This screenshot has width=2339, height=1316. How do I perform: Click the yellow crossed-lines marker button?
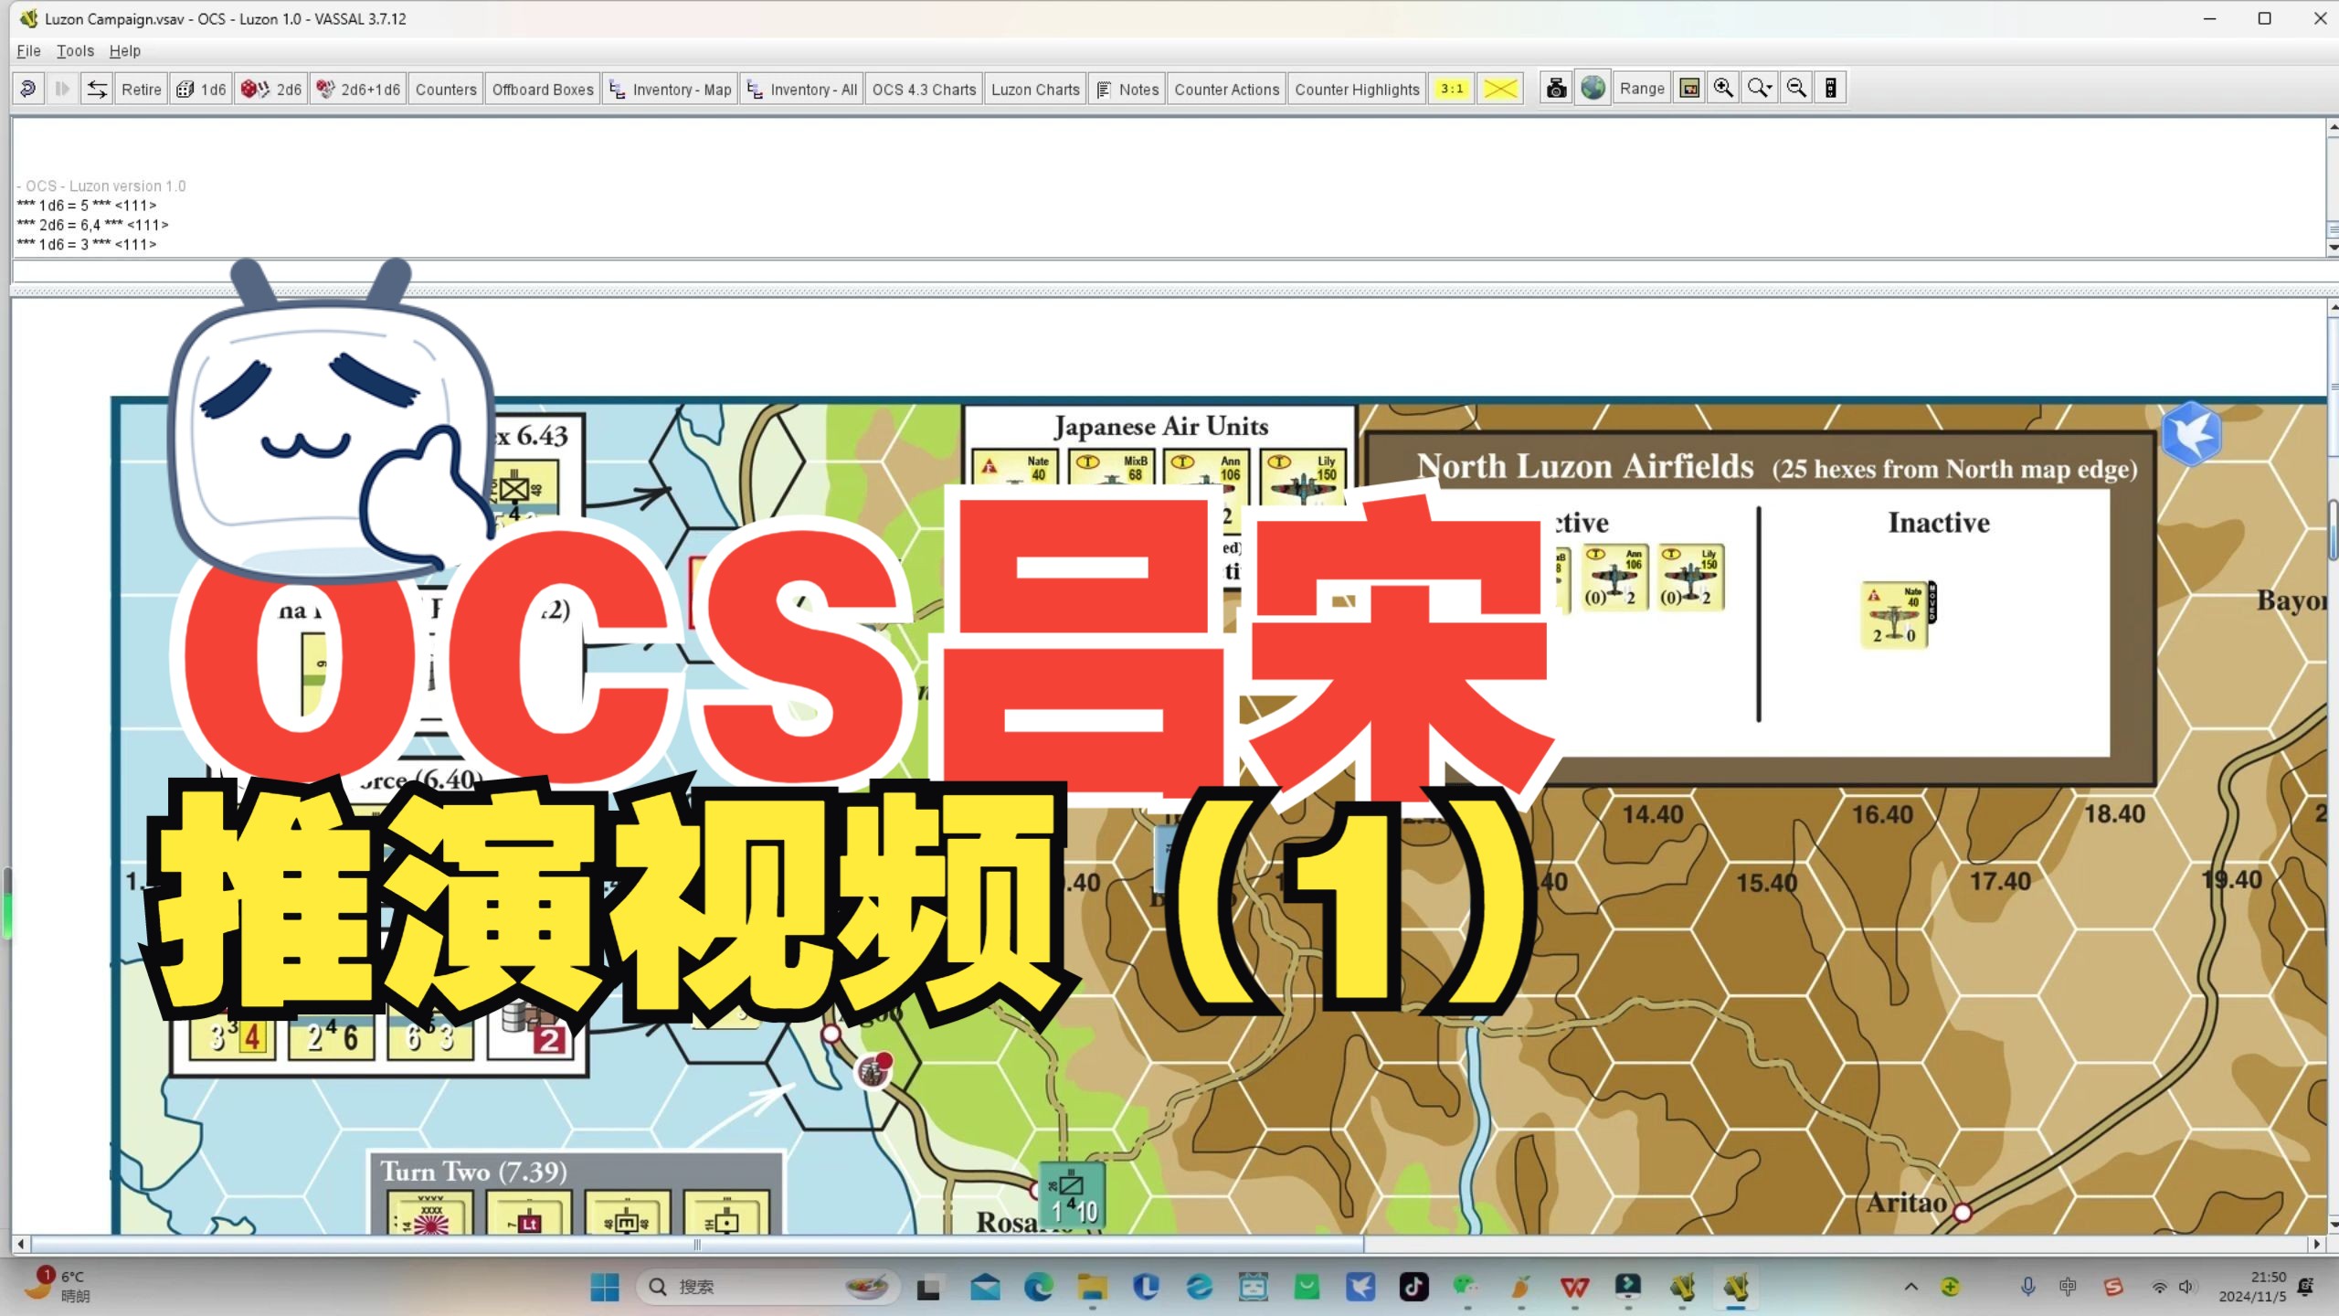(1500, 89)
